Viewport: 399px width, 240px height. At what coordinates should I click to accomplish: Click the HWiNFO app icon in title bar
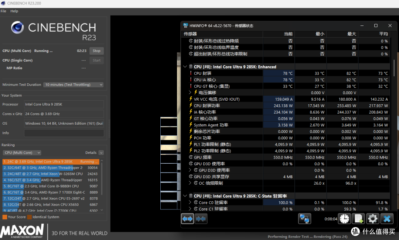(x=185, y=25)
